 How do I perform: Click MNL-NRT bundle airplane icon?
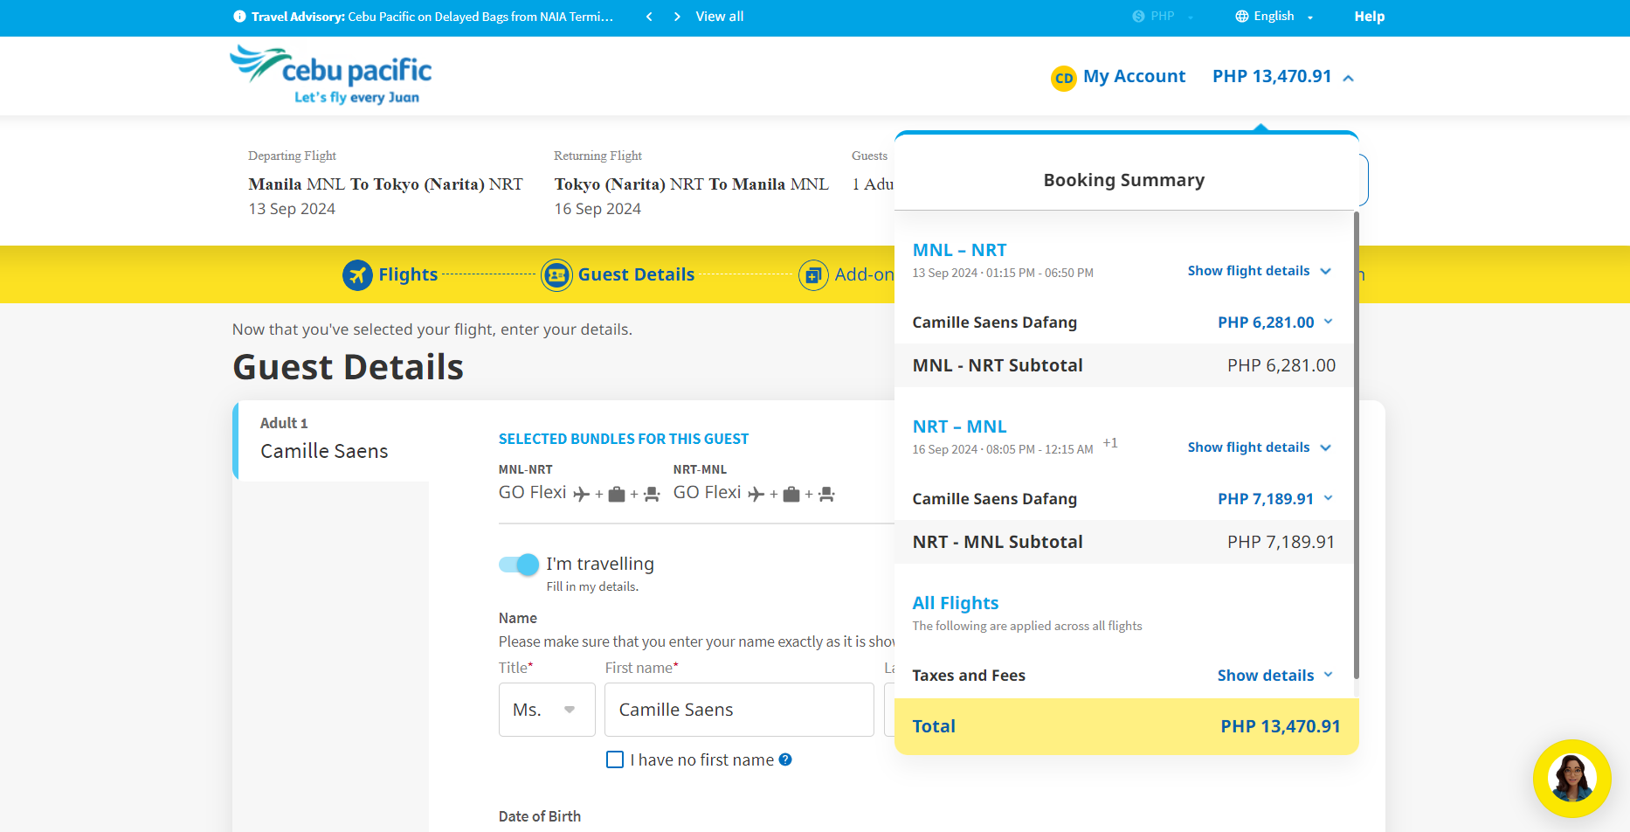click(x=582, y=494)
